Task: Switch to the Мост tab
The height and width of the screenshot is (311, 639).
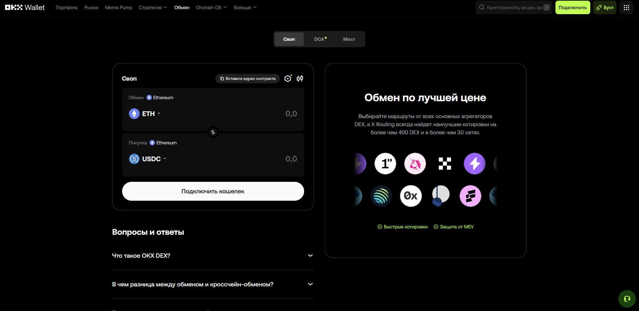Action: point(349,39)
